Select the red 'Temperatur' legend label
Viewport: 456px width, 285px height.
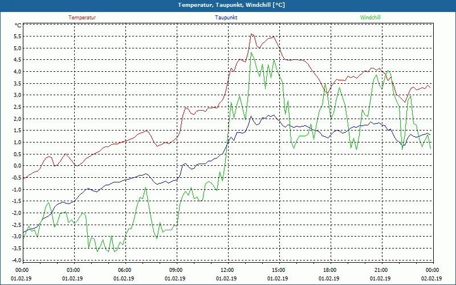point(82,18)
